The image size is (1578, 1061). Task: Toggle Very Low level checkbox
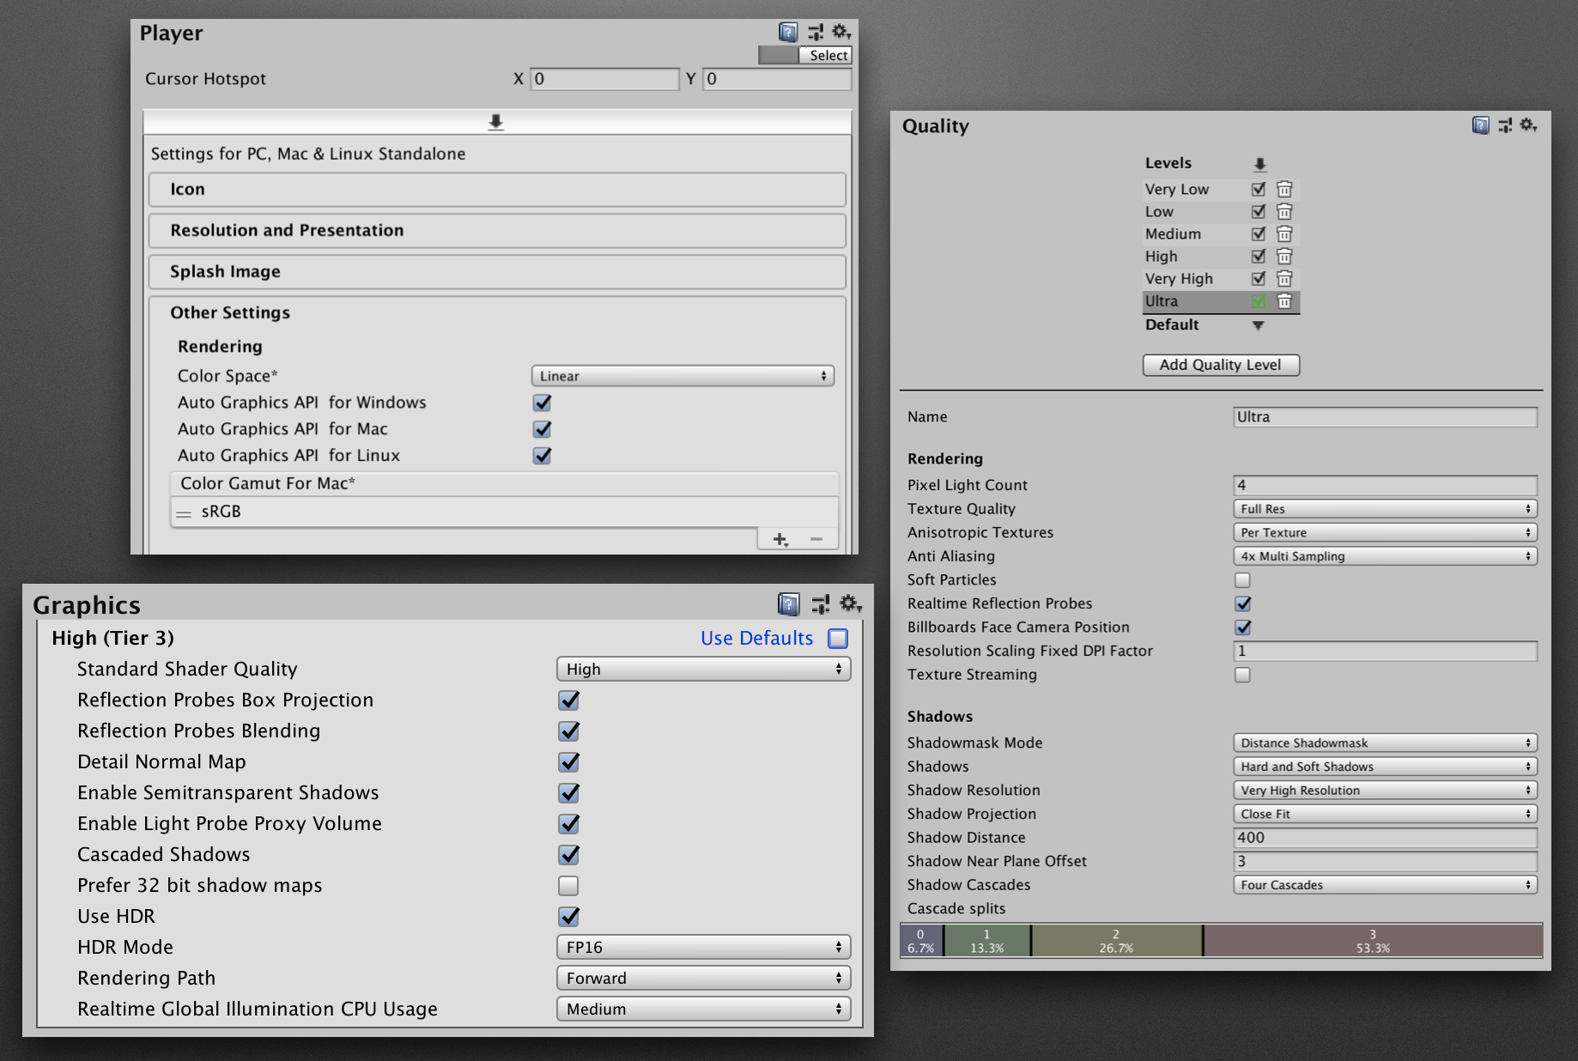1259,190
